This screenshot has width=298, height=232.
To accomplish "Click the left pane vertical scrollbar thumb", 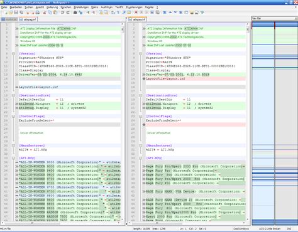I will tap(123, 29).
